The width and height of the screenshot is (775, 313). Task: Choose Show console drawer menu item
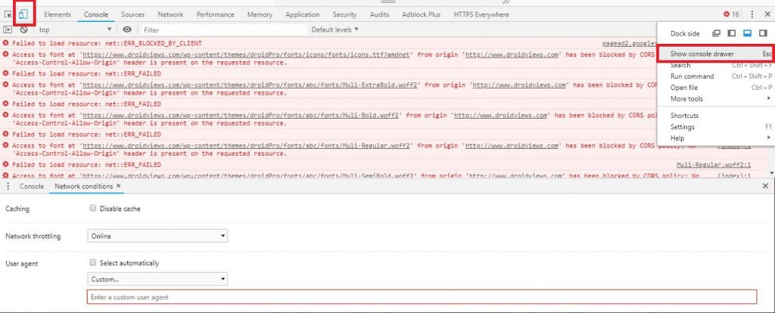[x=716, y=54]
